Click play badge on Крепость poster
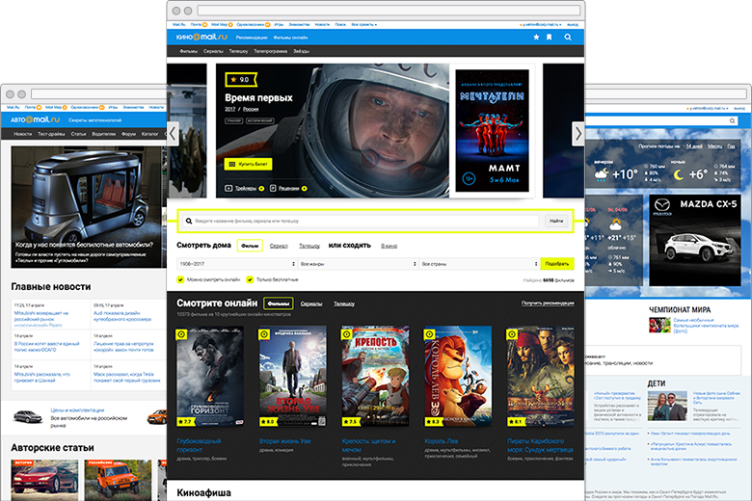 click(347, 334)
